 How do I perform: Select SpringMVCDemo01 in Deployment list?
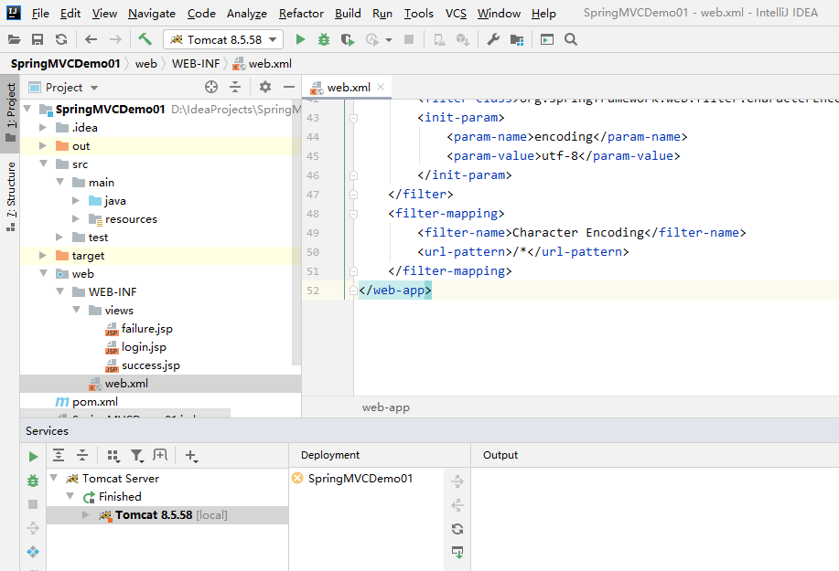[x=360, y=478]
